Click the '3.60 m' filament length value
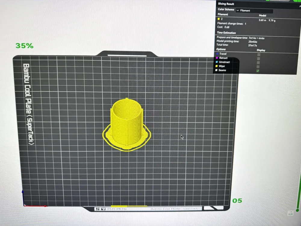 262,20
